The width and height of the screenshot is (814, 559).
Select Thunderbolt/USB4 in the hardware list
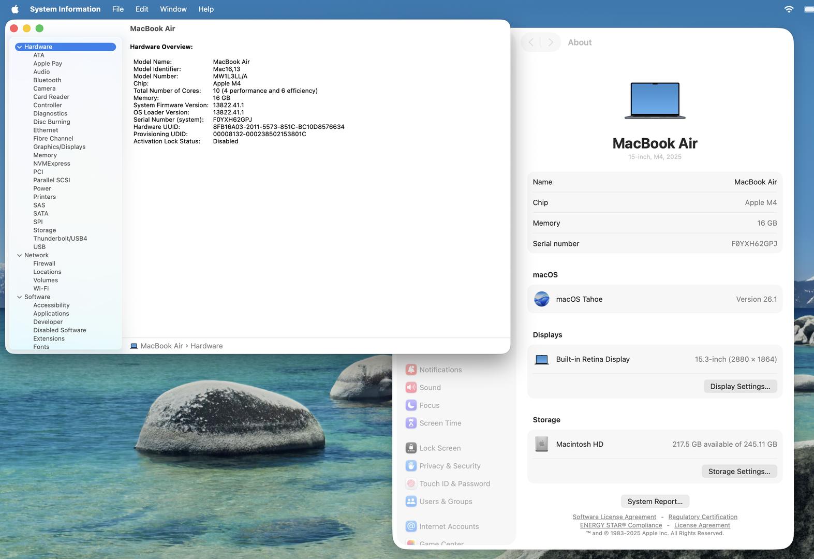pyautogui.click(x=60, y=239)
